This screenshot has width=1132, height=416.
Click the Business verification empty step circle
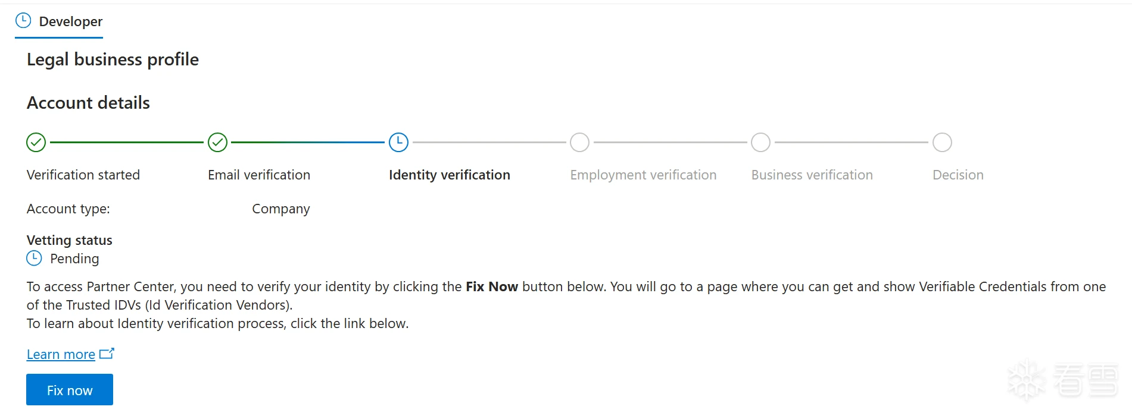[x=760, y=143]
